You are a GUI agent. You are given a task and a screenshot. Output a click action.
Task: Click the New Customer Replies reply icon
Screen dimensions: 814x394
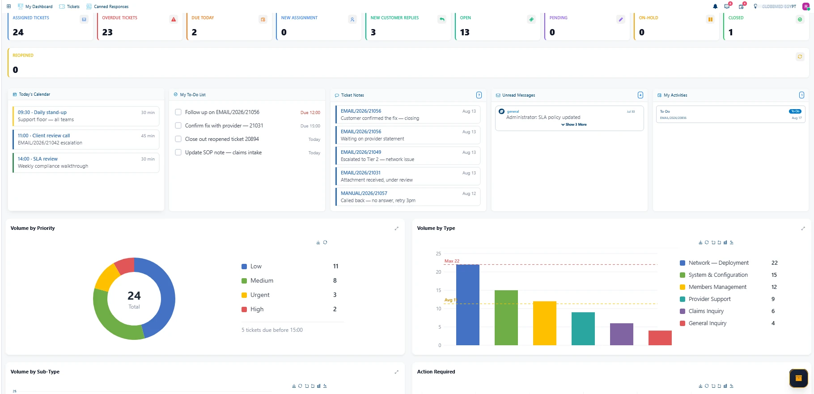442,19
